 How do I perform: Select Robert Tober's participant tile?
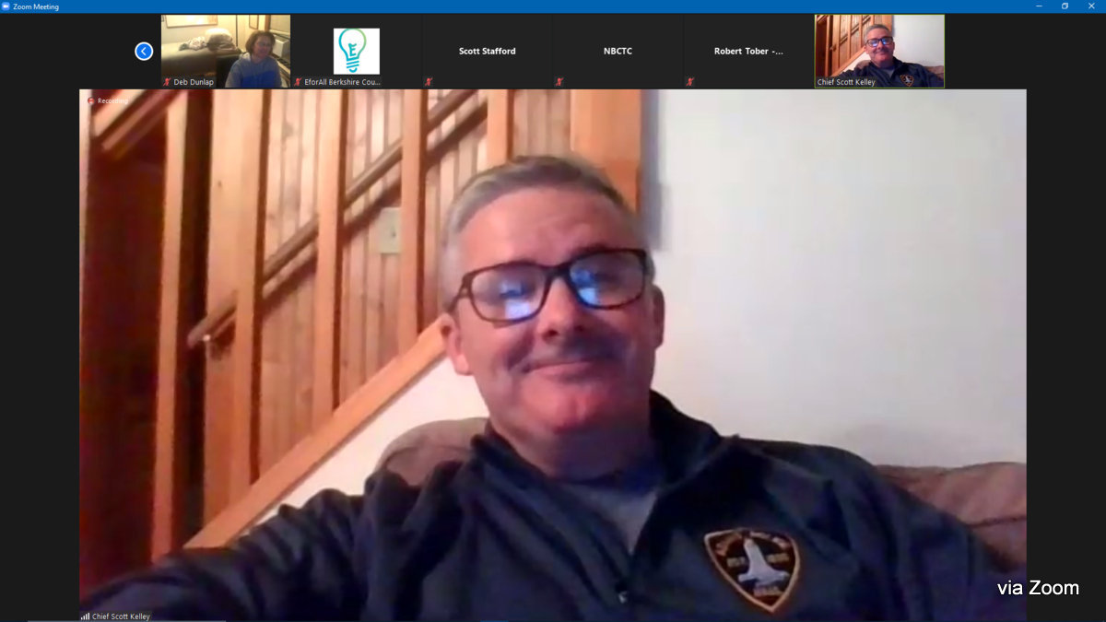(x=748, y=51)
